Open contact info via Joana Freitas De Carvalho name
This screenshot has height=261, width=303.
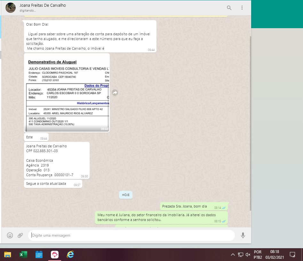[x=43, y=5]
